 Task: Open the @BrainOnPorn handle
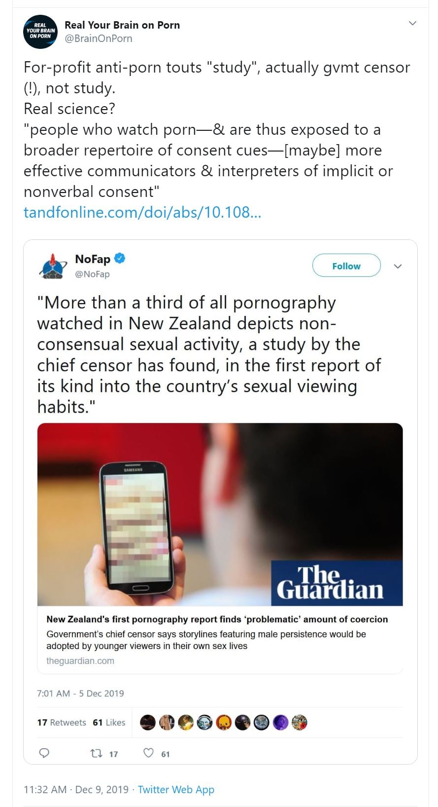click(99, 38)
